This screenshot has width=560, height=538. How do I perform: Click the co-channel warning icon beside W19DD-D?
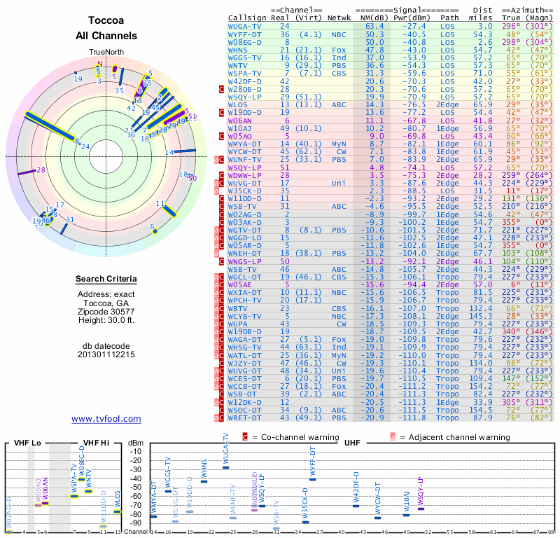tap(221, 113)
